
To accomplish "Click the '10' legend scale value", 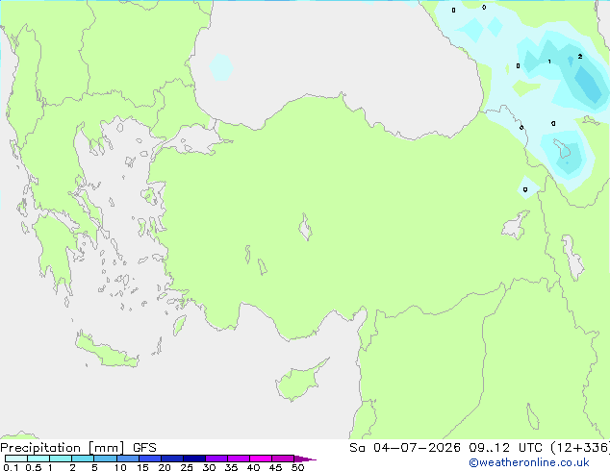I will point(120,467).
